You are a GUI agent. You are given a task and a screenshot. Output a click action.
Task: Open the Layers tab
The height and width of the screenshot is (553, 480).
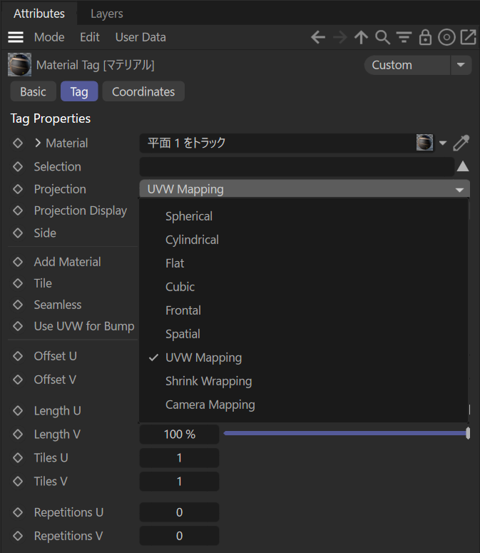point(106,14)
